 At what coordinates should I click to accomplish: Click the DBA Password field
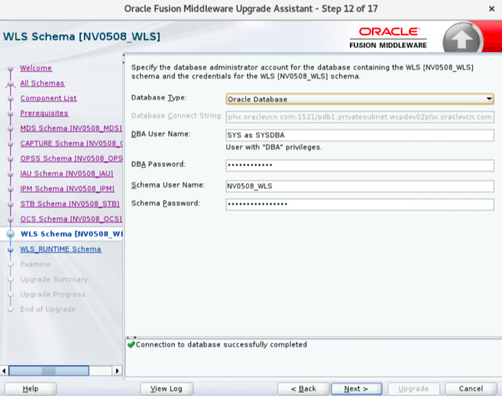(x=360, y=165)
